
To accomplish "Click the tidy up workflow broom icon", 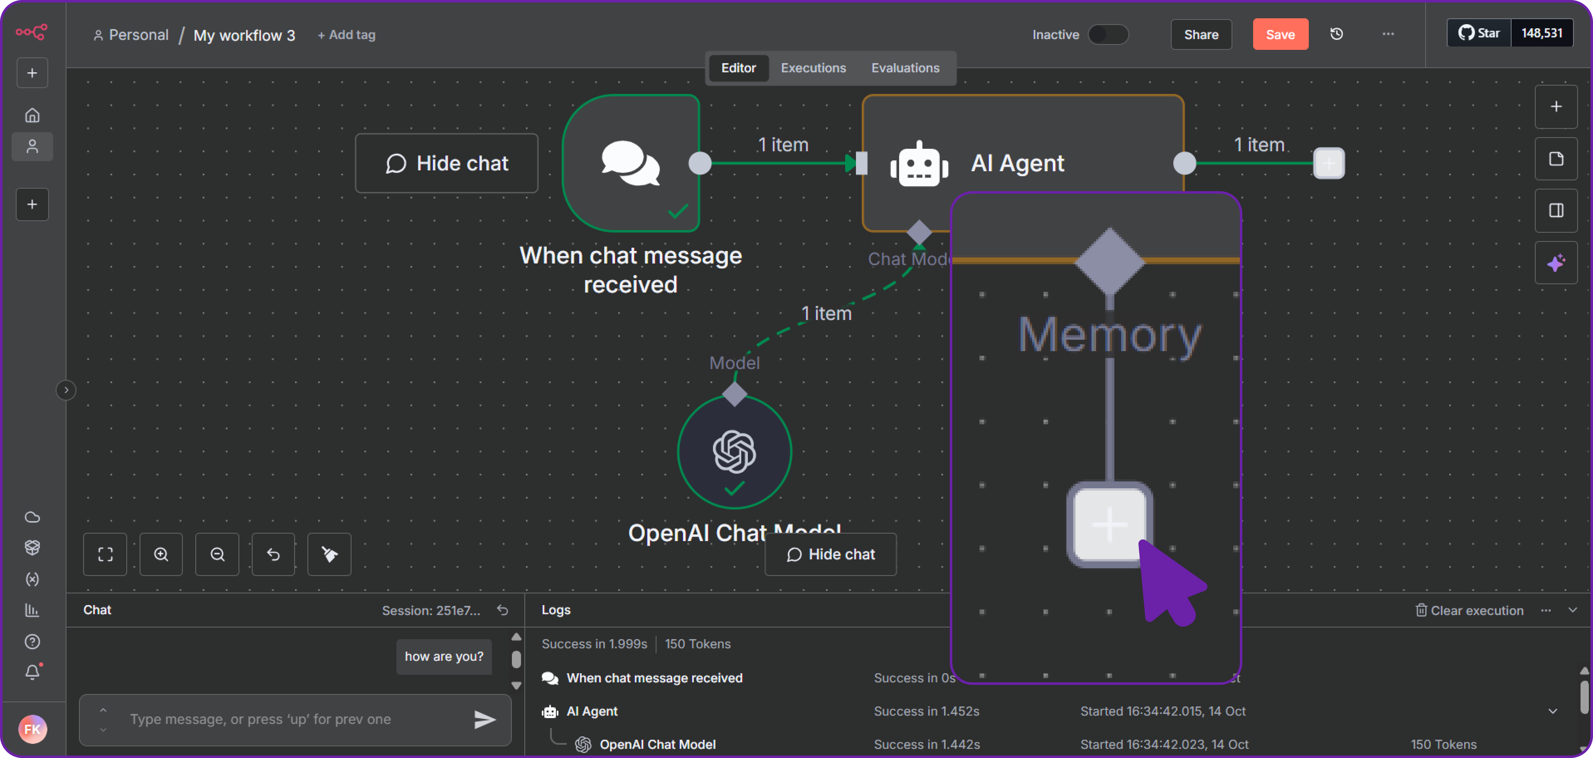I will [329, 554].
